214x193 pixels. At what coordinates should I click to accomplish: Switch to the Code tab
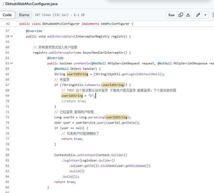pos(7,15)
